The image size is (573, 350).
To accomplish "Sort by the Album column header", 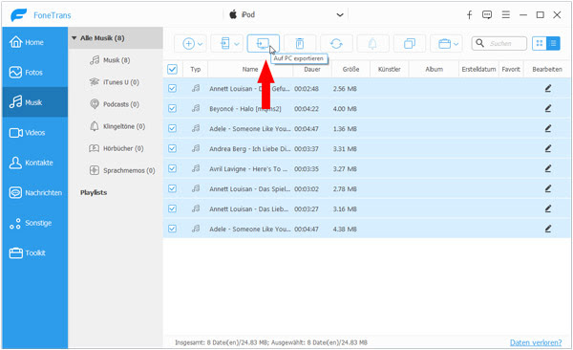I will (434, 69).
